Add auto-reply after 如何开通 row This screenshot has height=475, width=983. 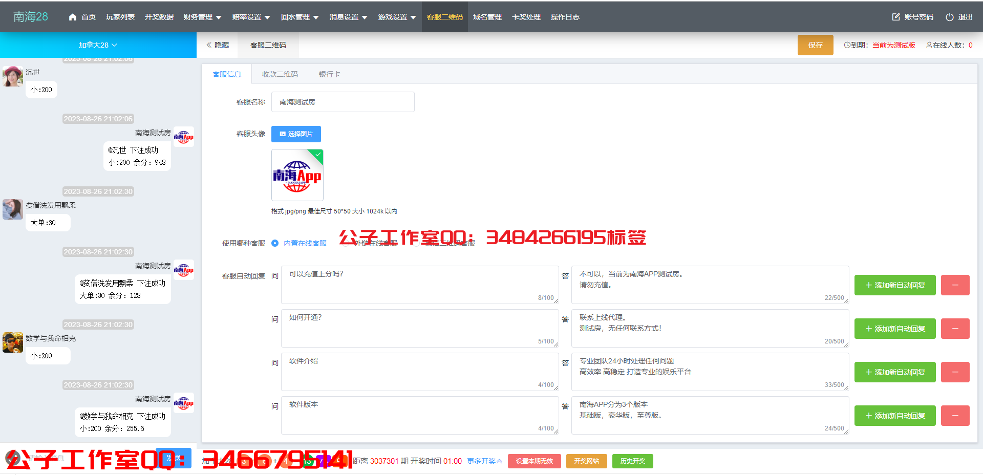895,329
